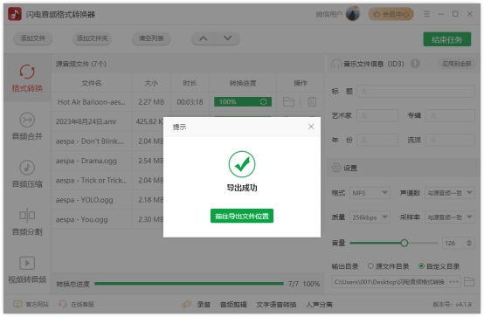
Task: Select the aespa - YOLO.ogg file row
Action: pos(107,200)
